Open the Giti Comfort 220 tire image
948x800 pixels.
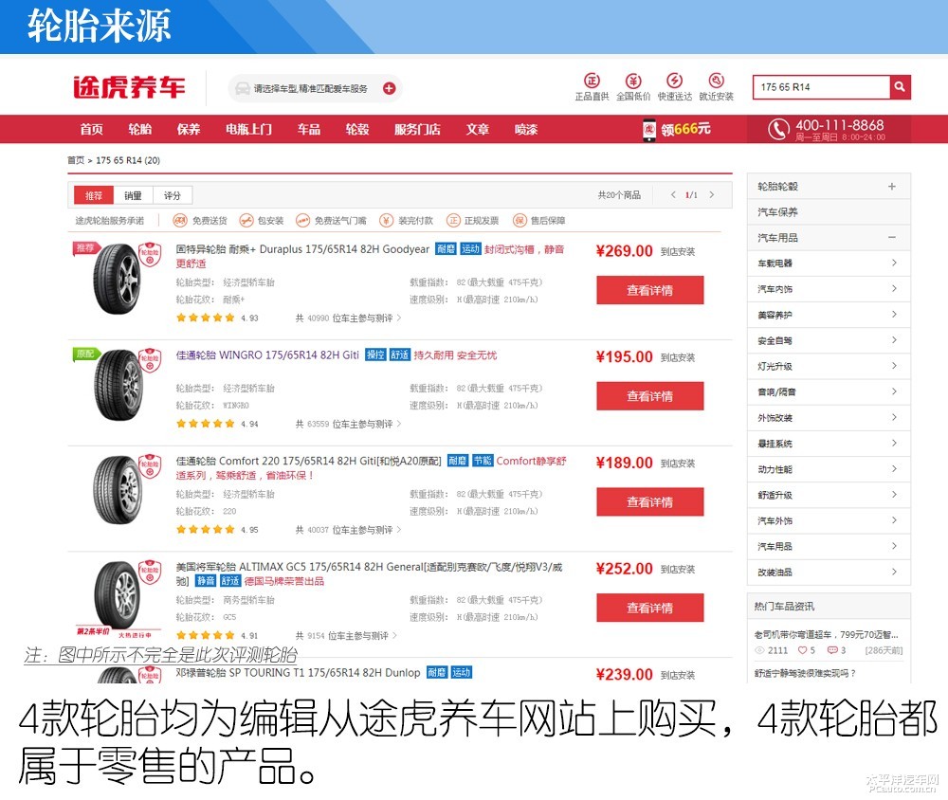[118, 491]
